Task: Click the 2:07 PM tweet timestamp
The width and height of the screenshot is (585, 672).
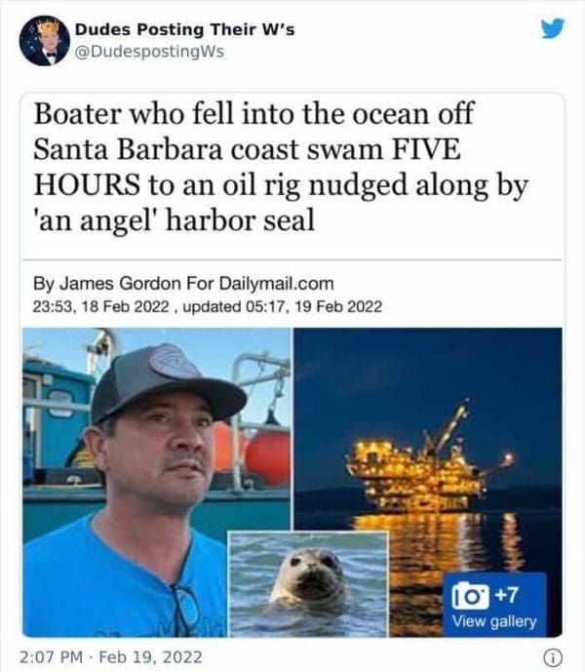Action: click(51, 657)
